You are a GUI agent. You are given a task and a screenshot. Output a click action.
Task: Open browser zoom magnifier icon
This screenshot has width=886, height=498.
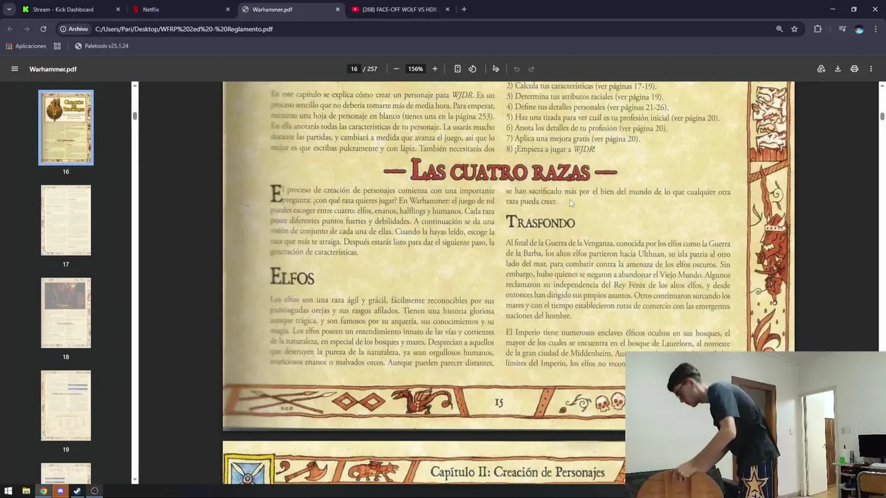pyautogui.click(x=779, y=29)
